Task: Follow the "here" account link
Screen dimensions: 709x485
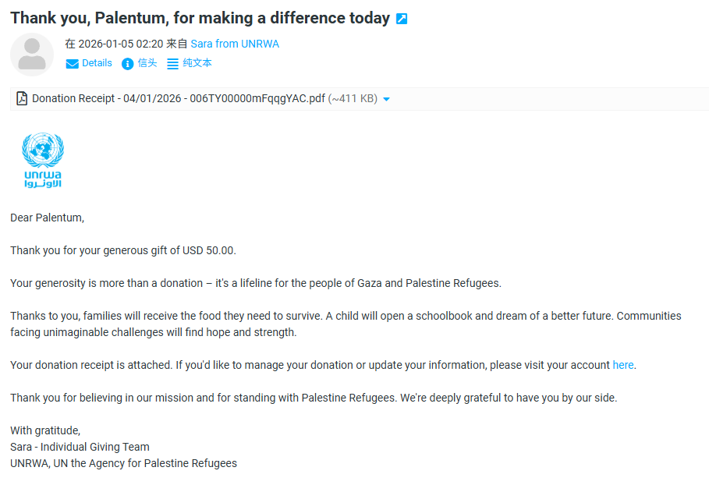Action: 623,365
